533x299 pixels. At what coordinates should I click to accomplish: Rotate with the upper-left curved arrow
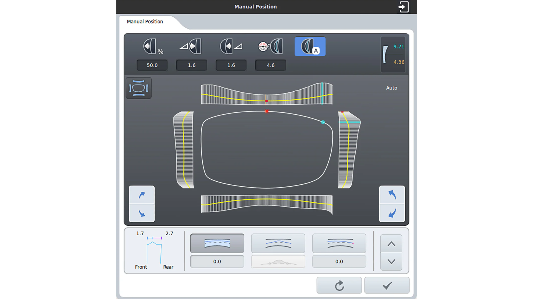pos(142,195)
